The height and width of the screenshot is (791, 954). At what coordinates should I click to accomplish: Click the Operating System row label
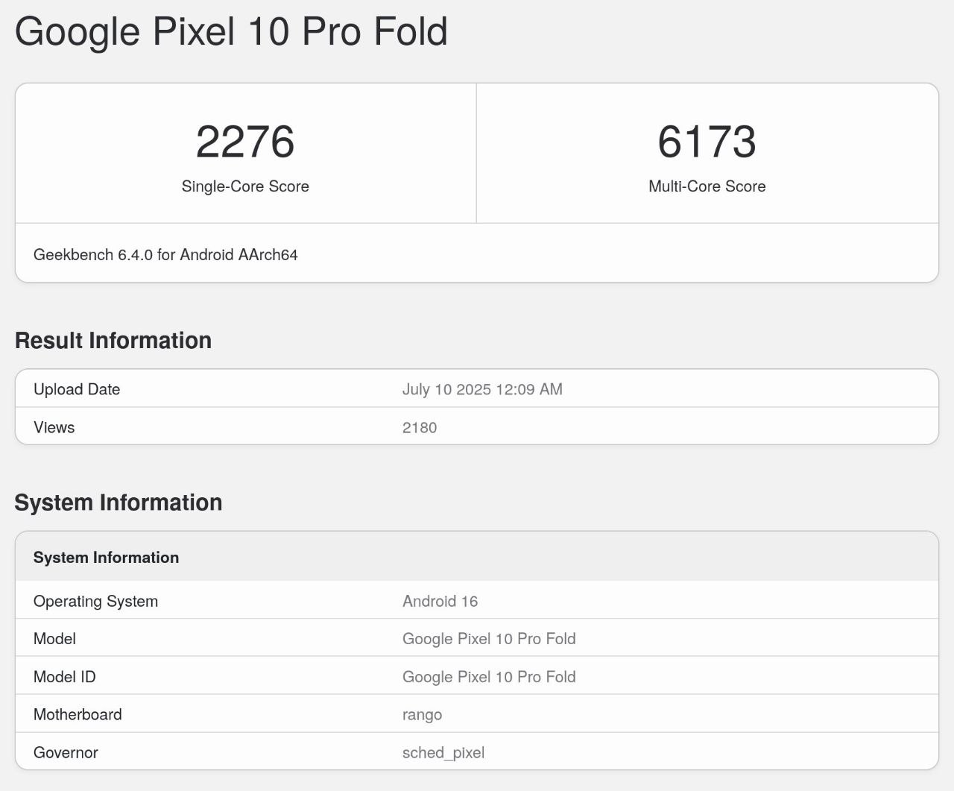95,602
